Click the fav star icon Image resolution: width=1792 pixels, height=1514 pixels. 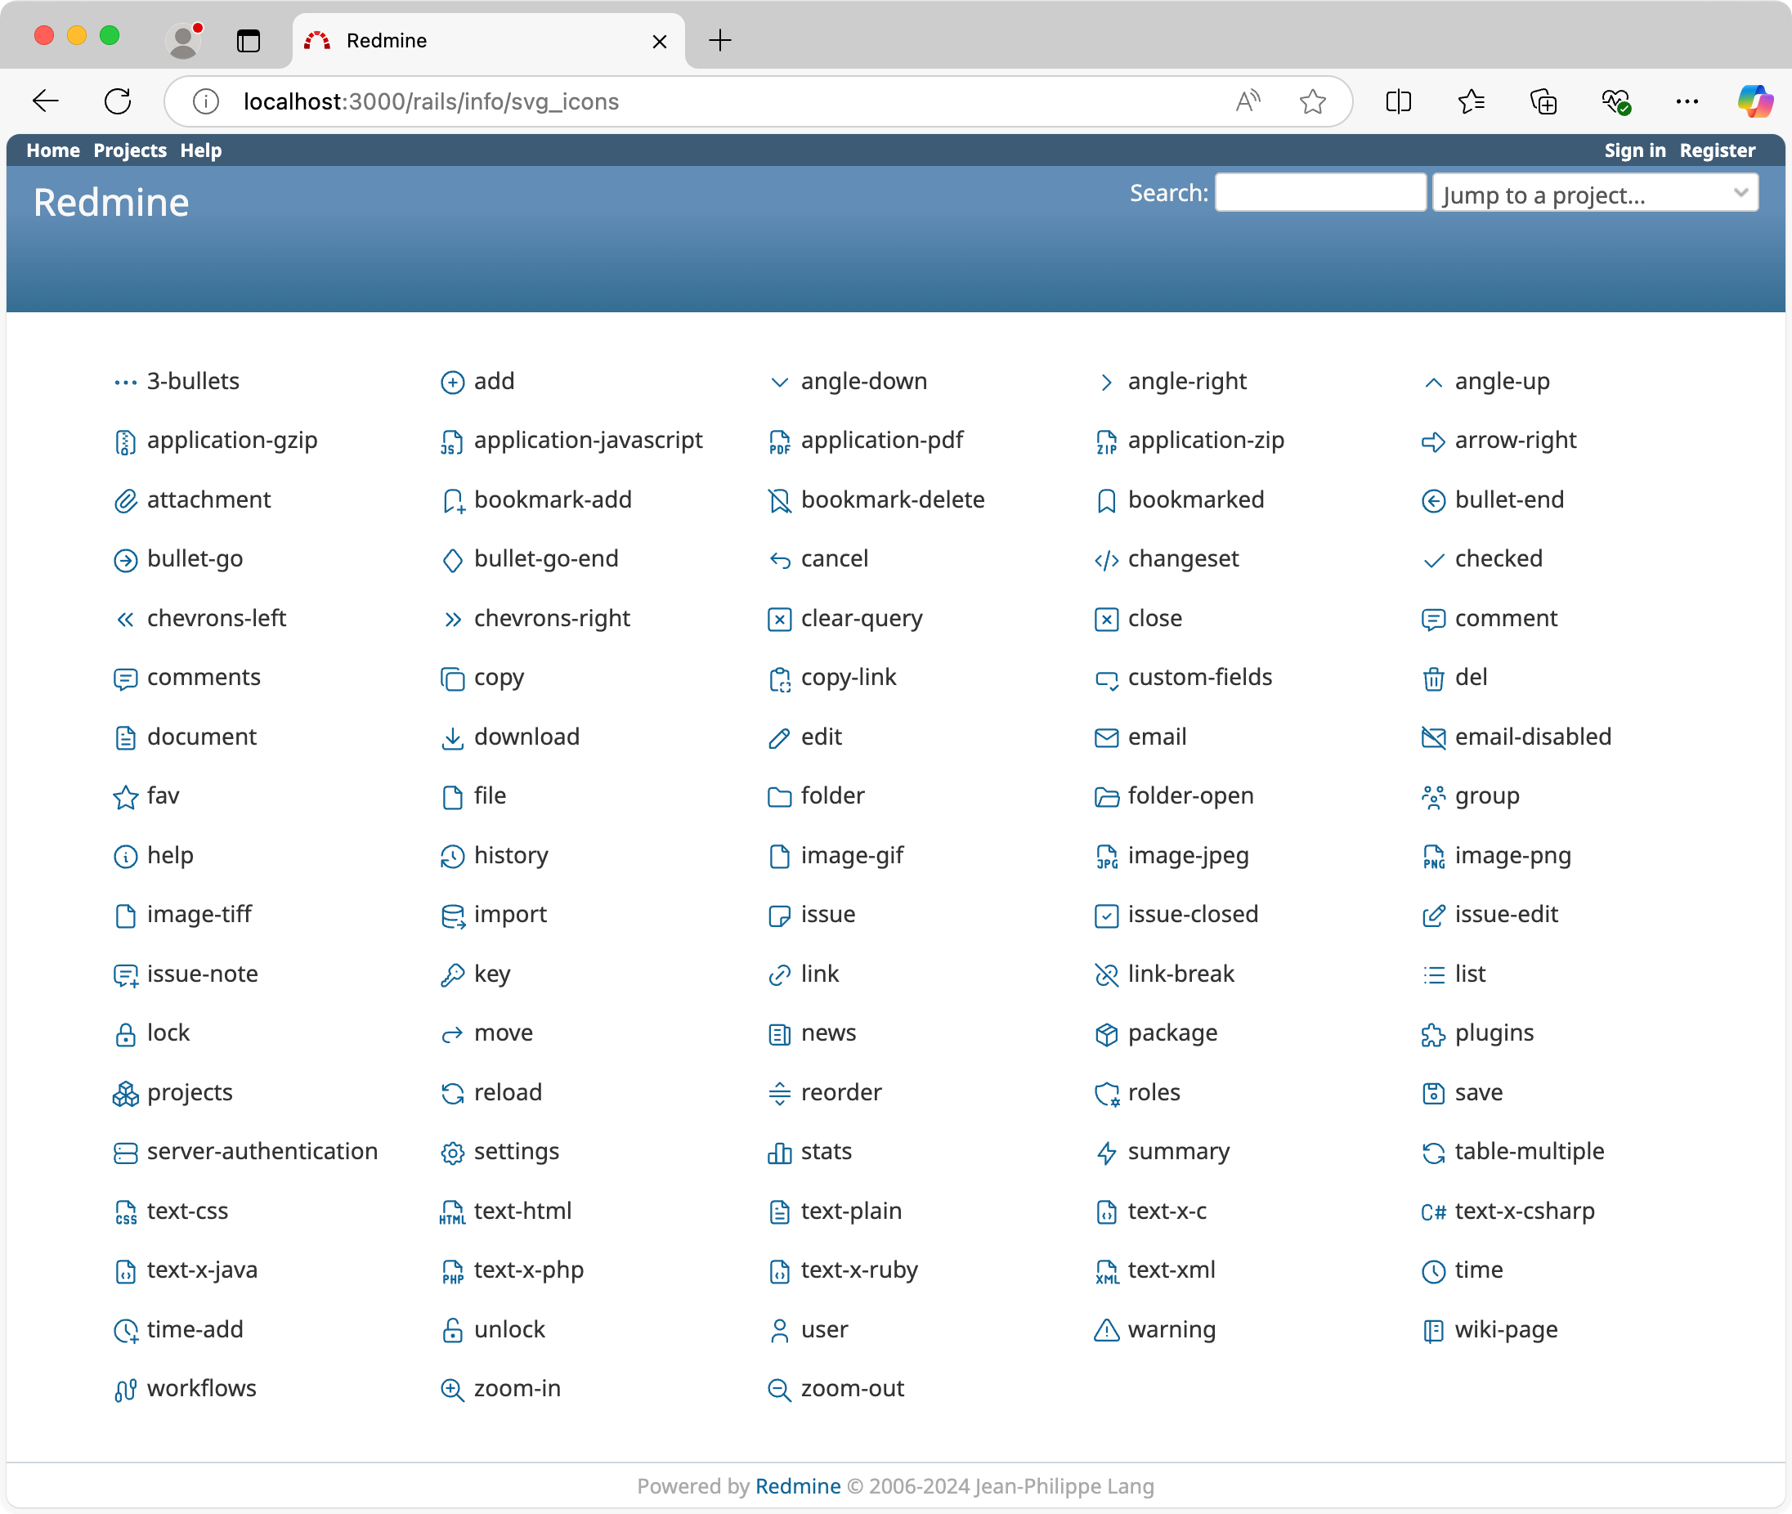point(125,797)
